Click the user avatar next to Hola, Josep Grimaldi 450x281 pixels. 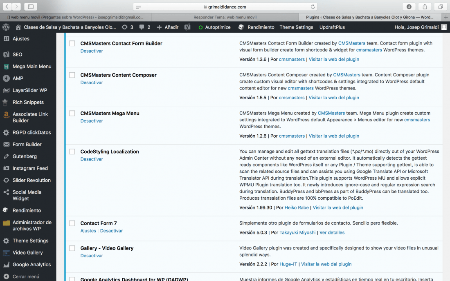[444, 27]
